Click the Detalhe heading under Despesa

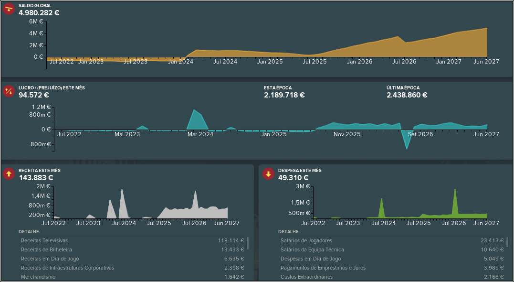(x=288, y=232)
